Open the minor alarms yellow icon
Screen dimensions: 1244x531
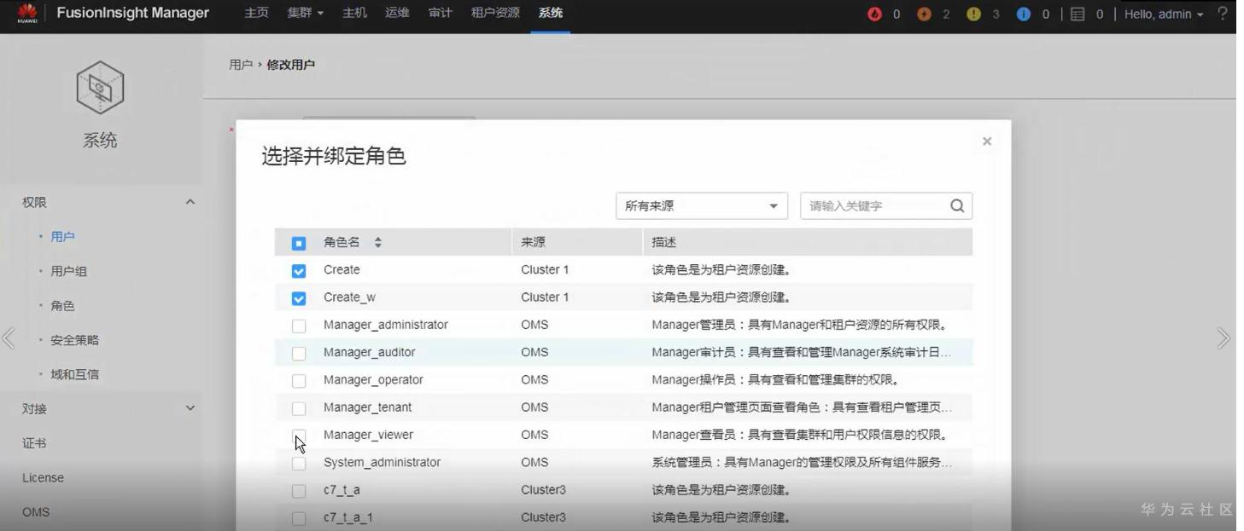(x=973, y=14)
